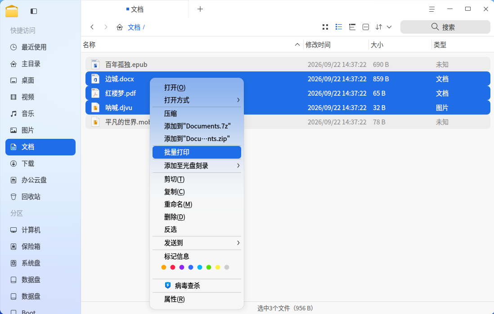Select 重命名(M) menu entry

[x=197, y=204]
